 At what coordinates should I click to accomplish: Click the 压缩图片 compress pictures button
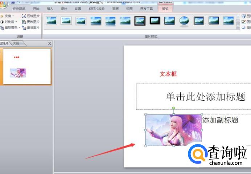click(x=31, y=16)
